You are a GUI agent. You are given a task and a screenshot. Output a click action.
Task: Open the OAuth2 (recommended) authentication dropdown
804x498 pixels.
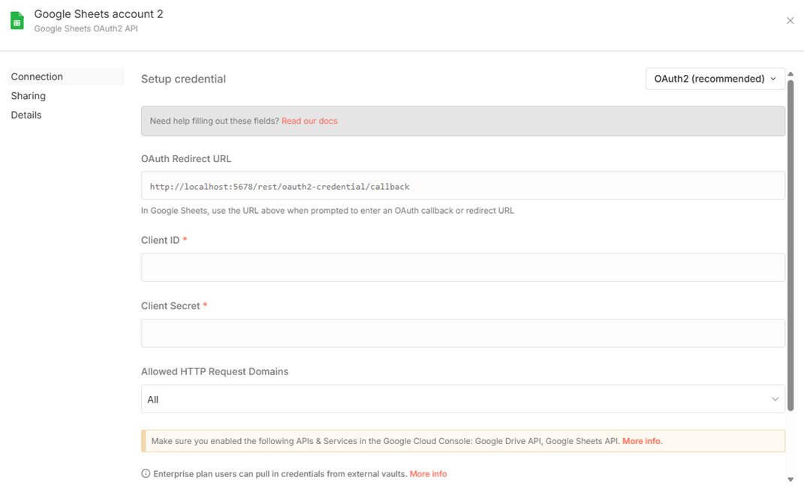715,79
